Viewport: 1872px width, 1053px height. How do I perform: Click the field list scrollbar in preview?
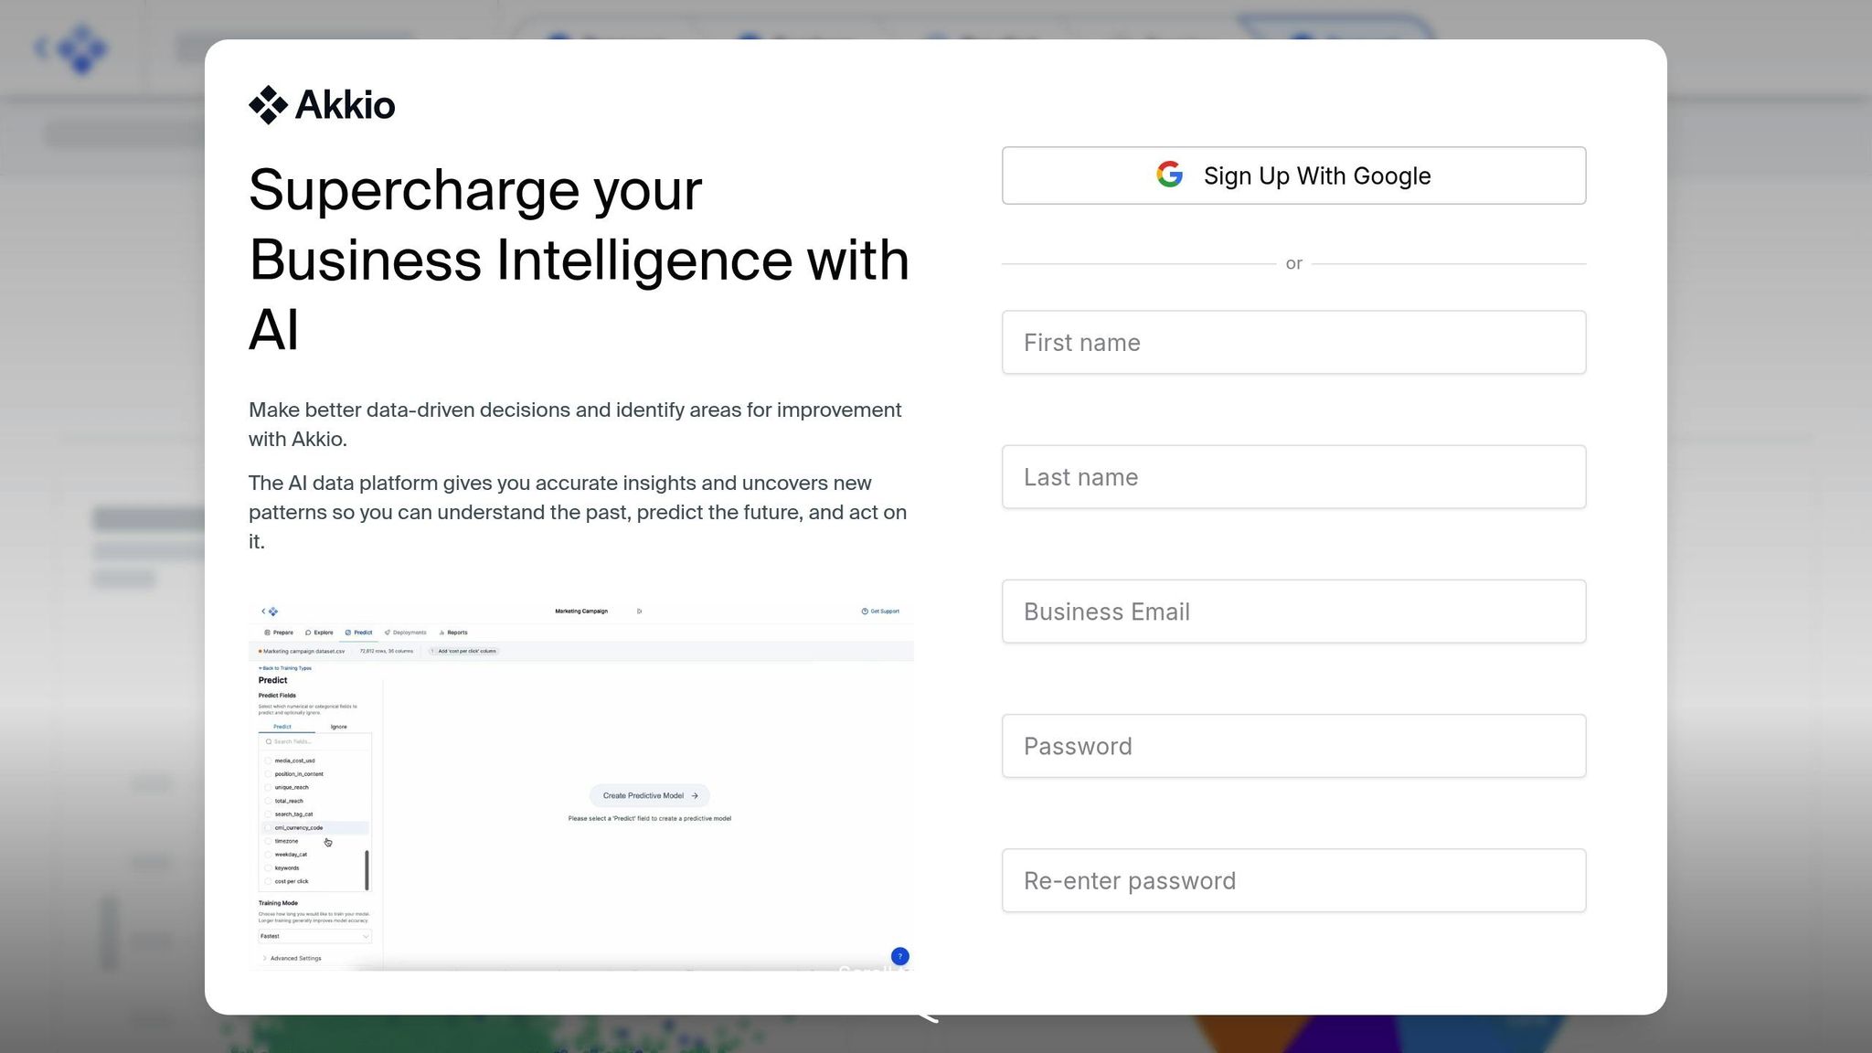pos(367,869)
